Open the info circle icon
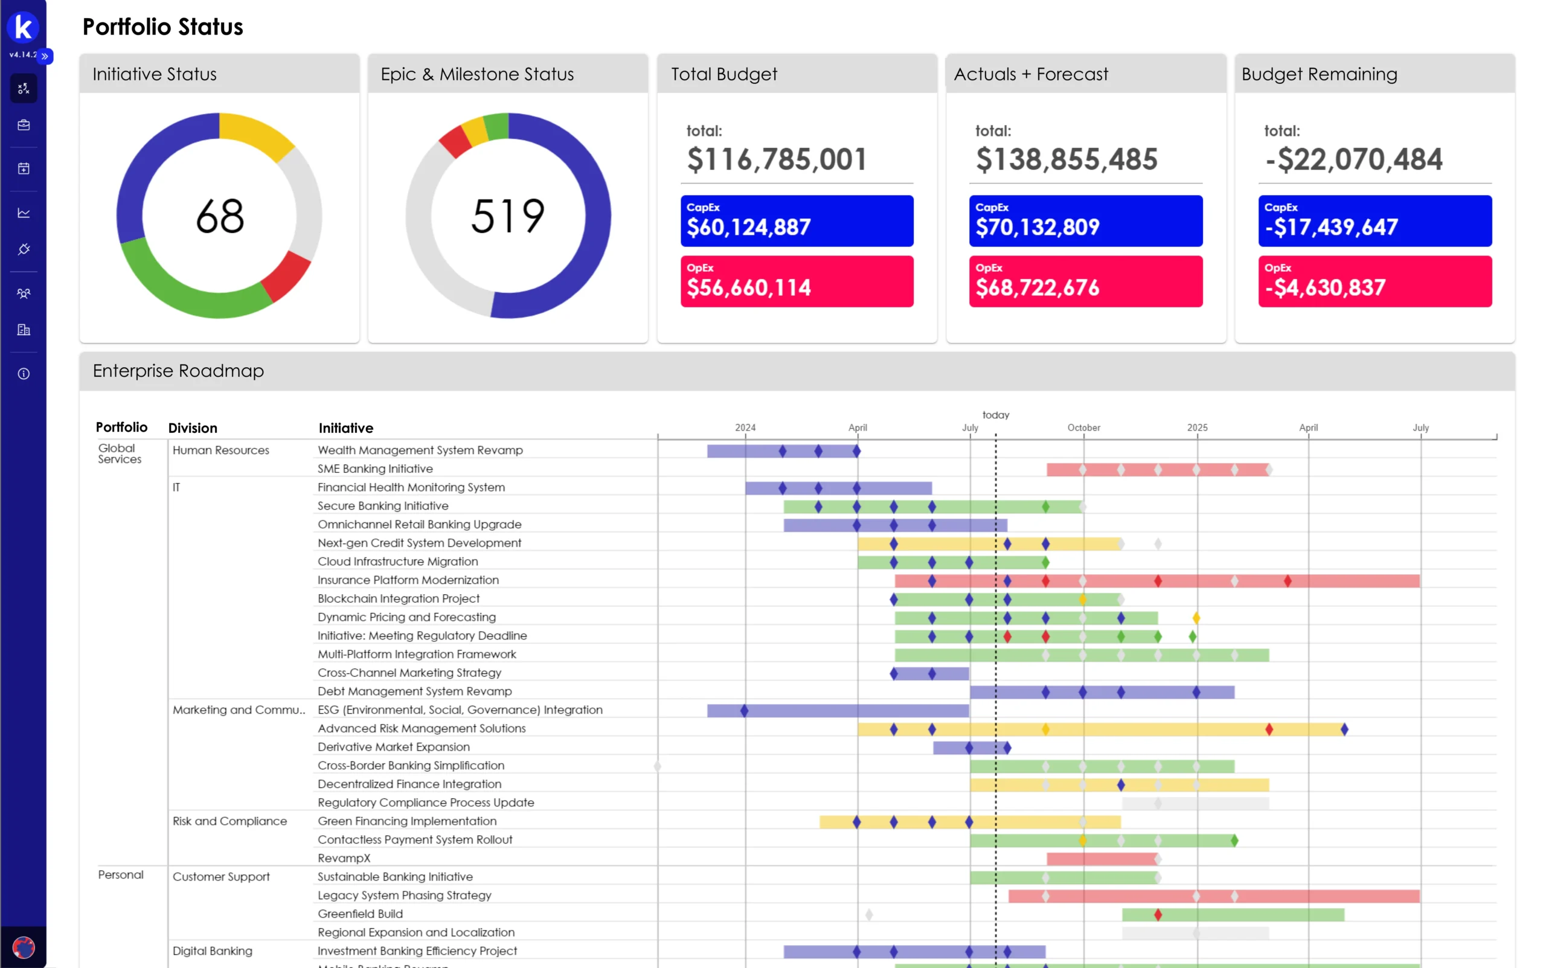 (x=24, y=373)
